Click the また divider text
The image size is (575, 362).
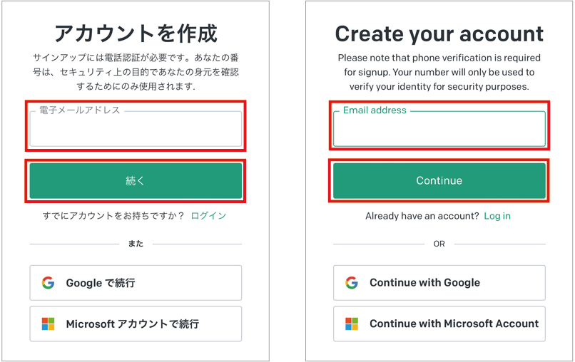pyautogui.click(x=136, y=244)
